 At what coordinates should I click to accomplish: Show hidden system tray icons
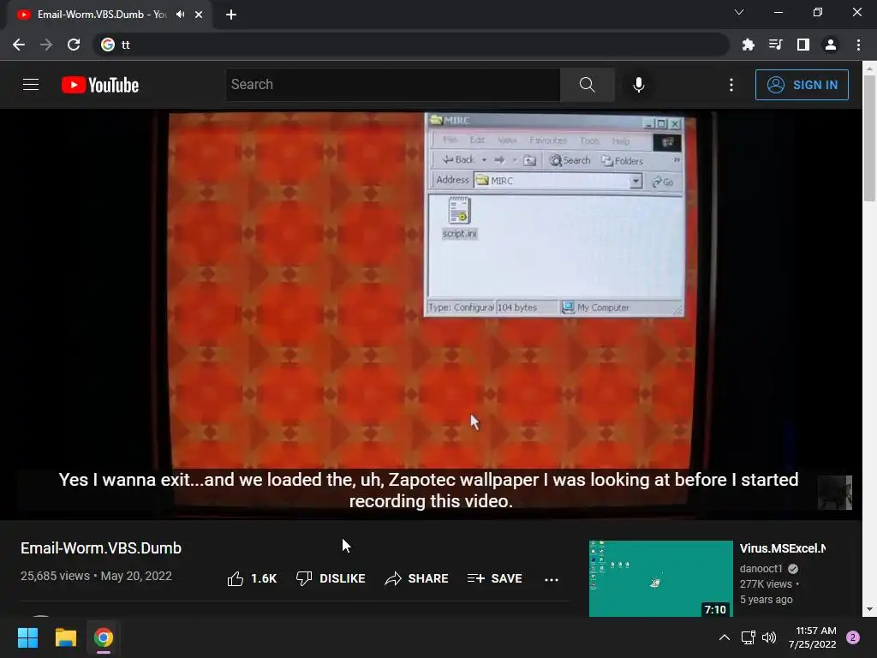coord(724,637)
